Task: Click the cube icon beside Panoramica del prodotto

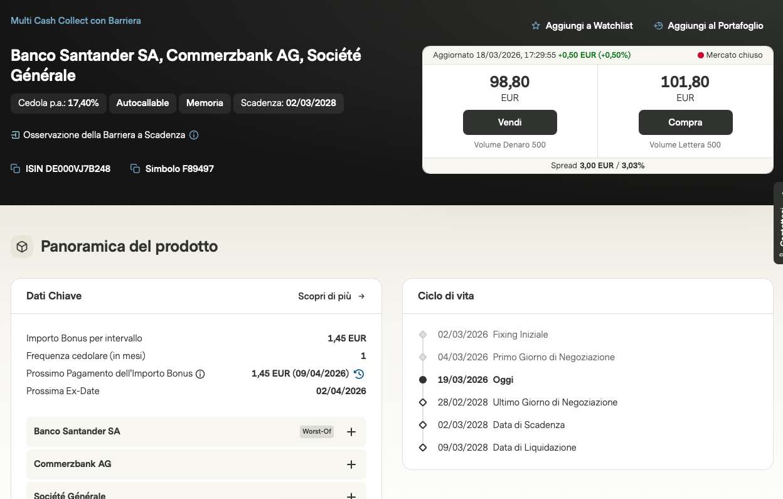Action: coord(22,247)
